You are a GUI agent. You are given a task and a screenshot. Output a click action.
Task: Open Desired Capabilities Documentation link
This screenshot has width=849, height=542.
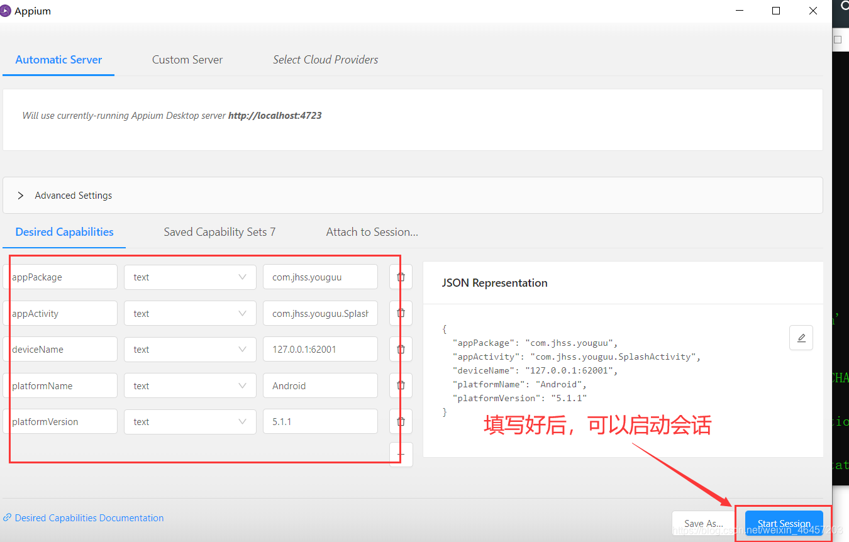pos(89,518)
